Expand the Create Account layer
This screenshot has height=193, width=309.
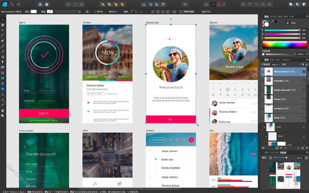(x=263, y=90)
